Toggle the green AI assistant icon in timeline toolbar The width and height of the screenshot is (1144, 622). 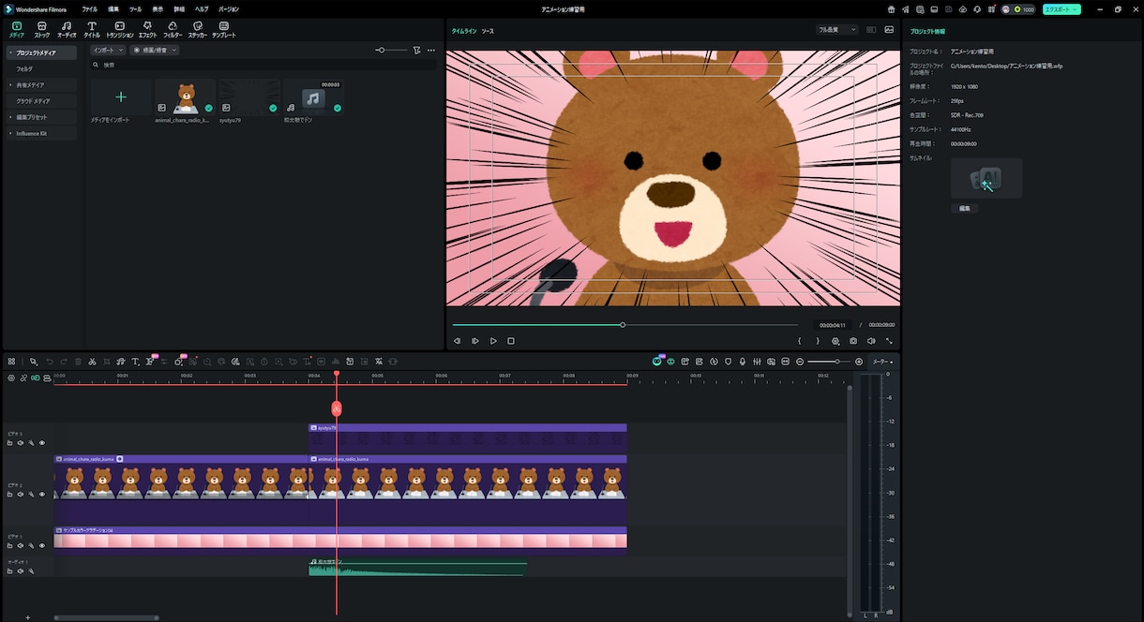tap(656, 362)
